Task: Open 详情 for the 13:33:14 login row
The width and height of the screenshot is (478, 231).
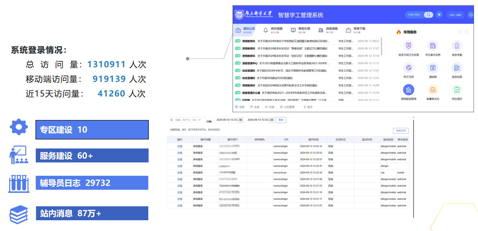Action: pos(180,146)
